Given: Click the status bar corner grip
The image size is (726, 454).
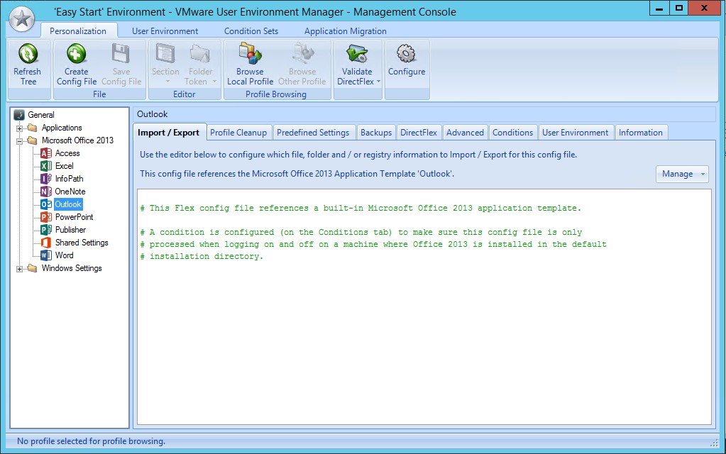Looking at the screenshot, I should (x=714, y=443).
